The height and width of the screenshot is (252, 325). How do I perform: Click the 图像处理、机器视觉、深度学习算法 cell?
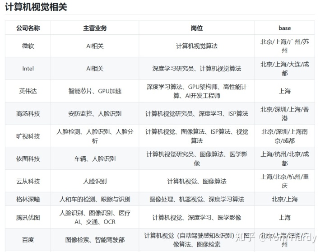click(x=197, y=199)
